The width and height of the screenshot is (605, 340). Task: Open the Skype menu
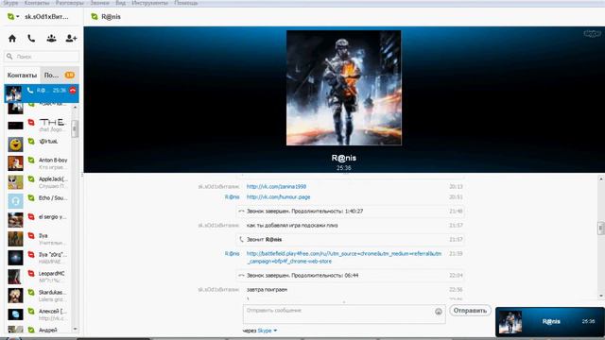(x=10, y=3)
